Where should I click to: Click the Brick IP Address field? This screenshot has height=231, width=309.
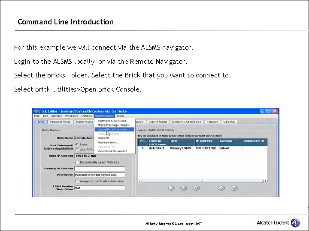pyautogui.click(x=100, y=156)
